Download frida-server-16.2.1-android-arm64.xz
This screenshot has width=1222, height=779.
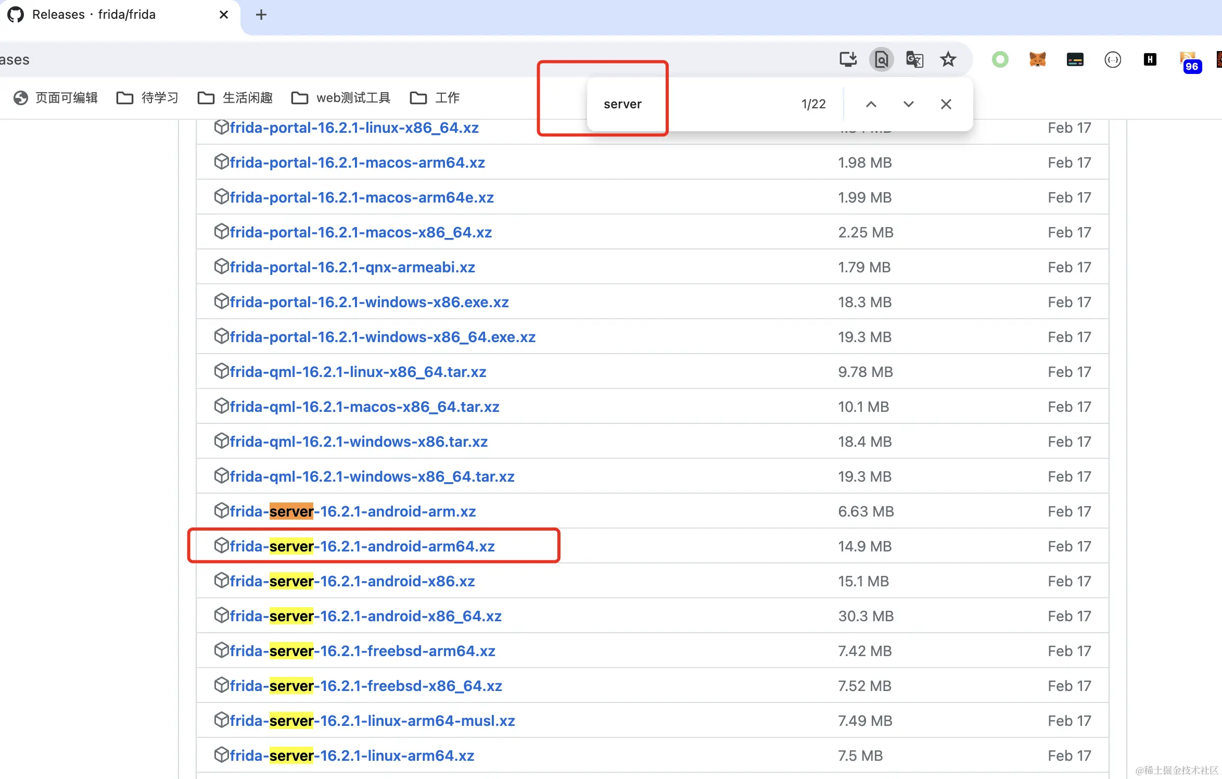pyautogui.click(x=362, y=546)
